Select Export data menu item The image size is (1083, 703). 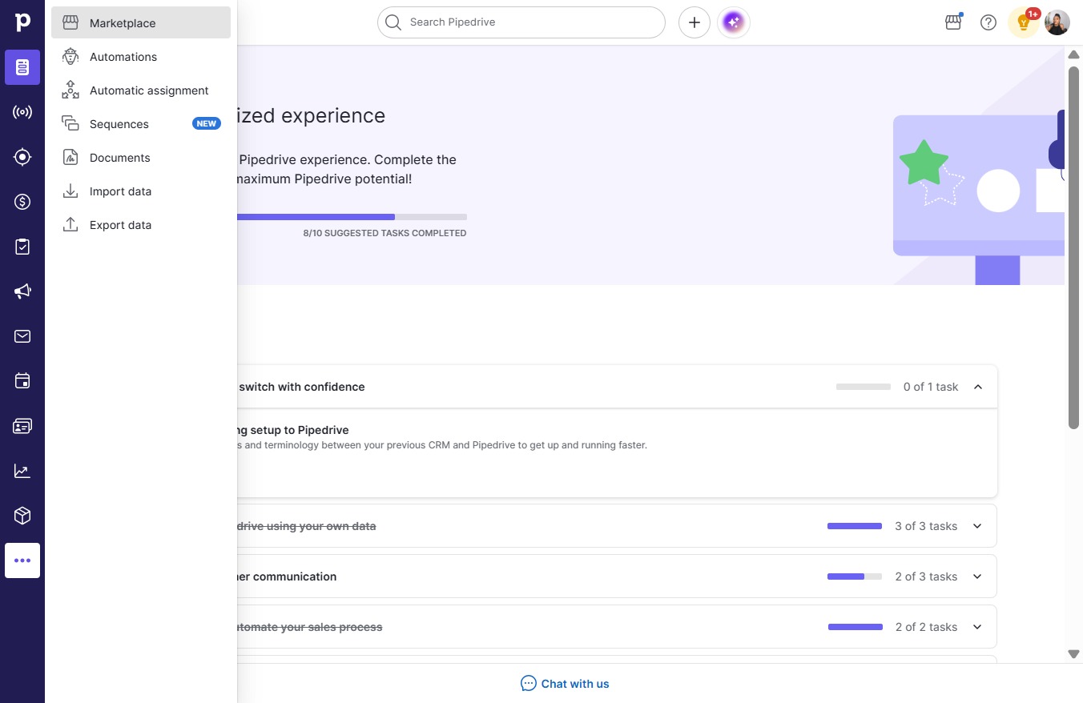click(x=141, y=225)
